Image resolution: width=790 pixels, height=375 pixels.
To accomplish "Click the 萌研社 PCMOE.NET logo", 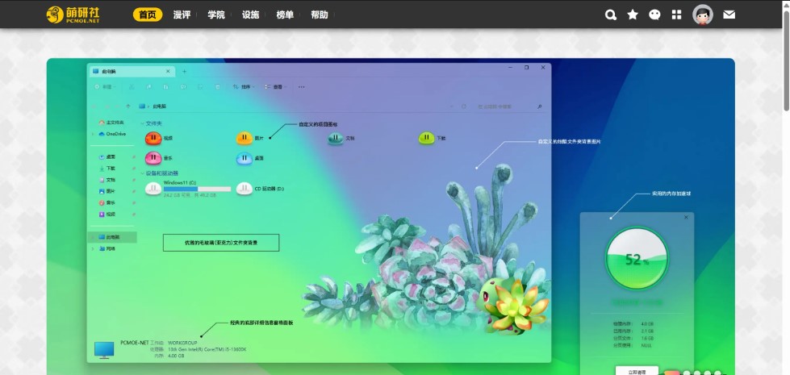I will pyautogui.click(x=71, y=15).
